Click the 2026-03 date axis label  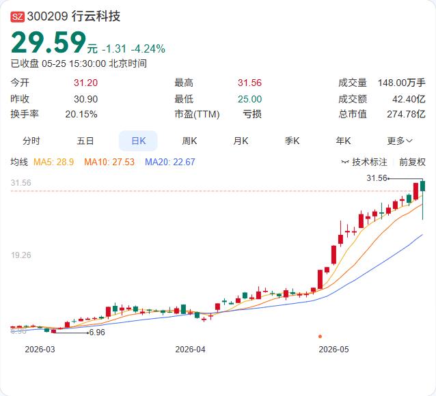(x=40, y=350)
